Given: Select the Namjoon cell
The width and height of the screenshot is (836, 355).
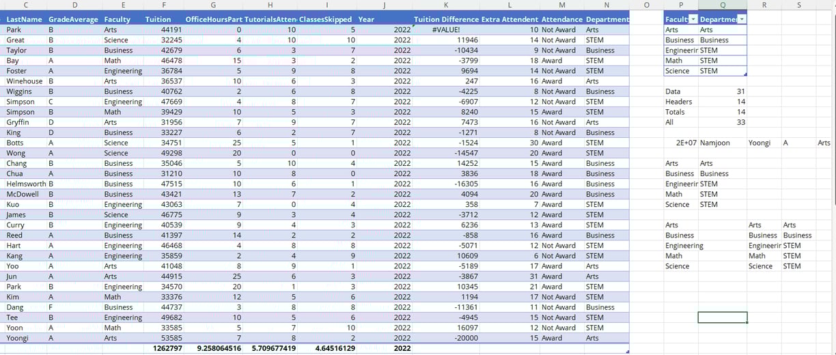Looking at the screenshot, I should [x=723, y=143].
